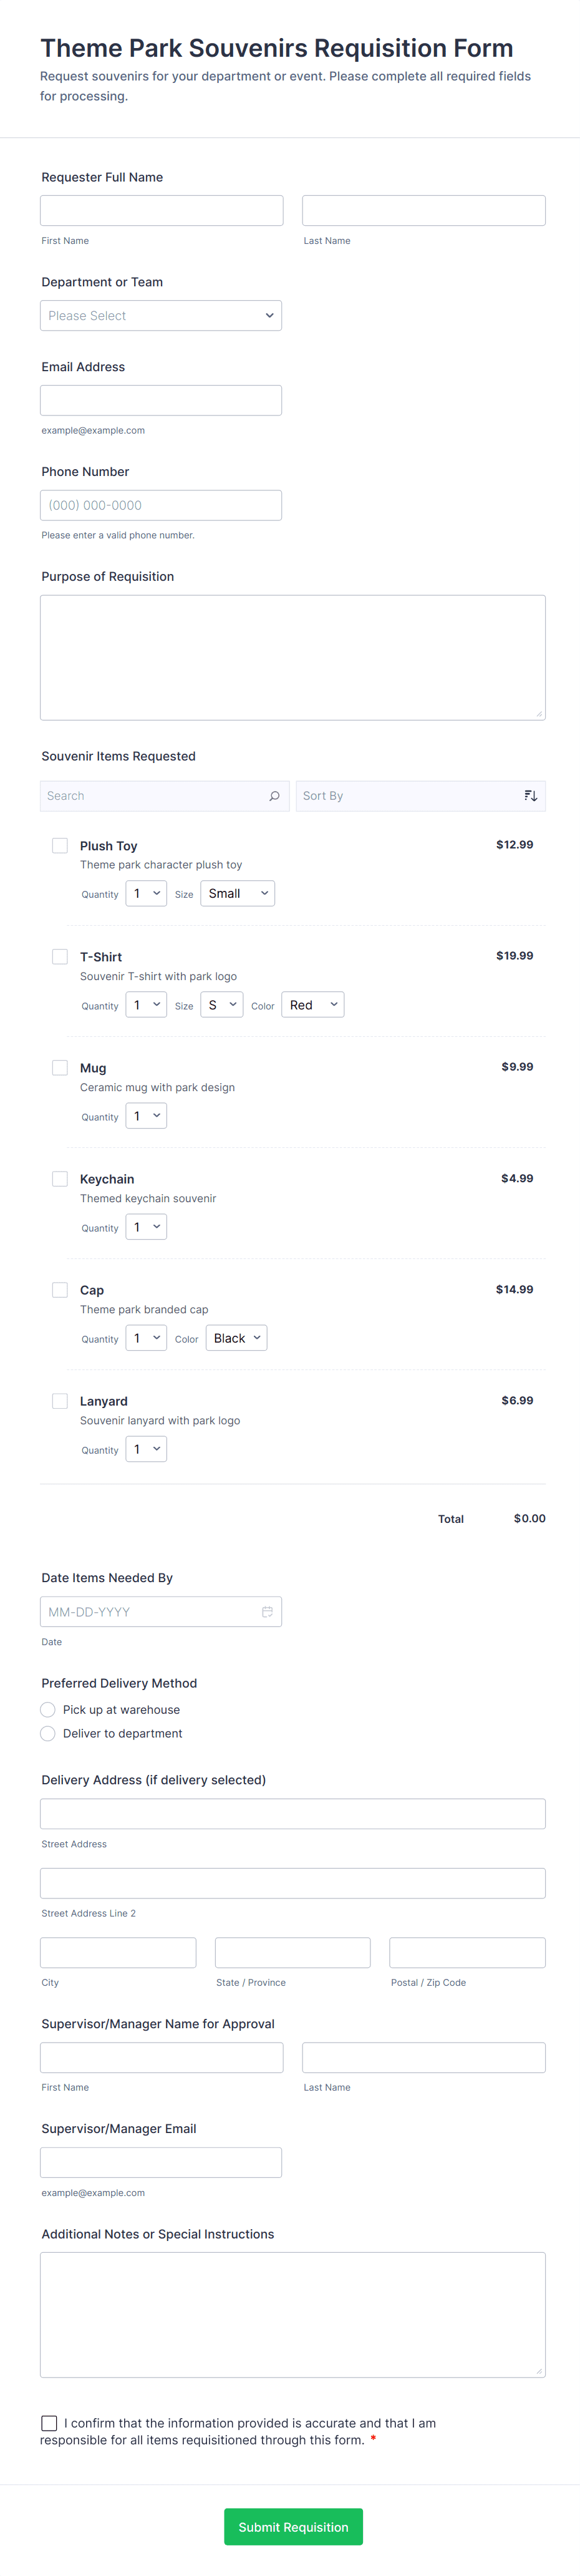Click the Purpose of Requisition textarea

(293, 657)
